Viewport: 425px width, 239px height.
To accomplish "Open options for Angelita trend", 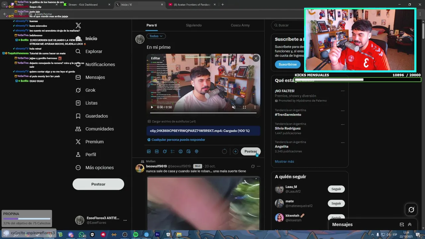I will pyautogui.click(x=343, y=143).
